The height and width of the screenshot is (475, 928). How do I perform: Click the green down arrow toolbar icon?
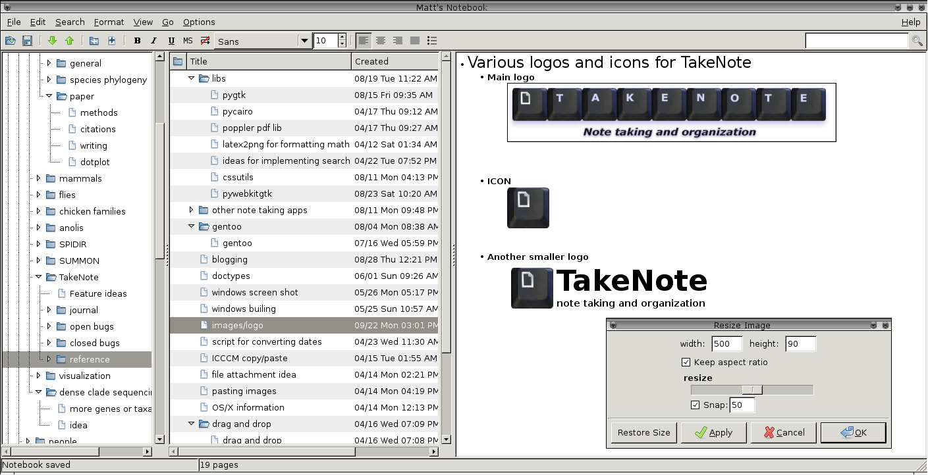point(52,41)
